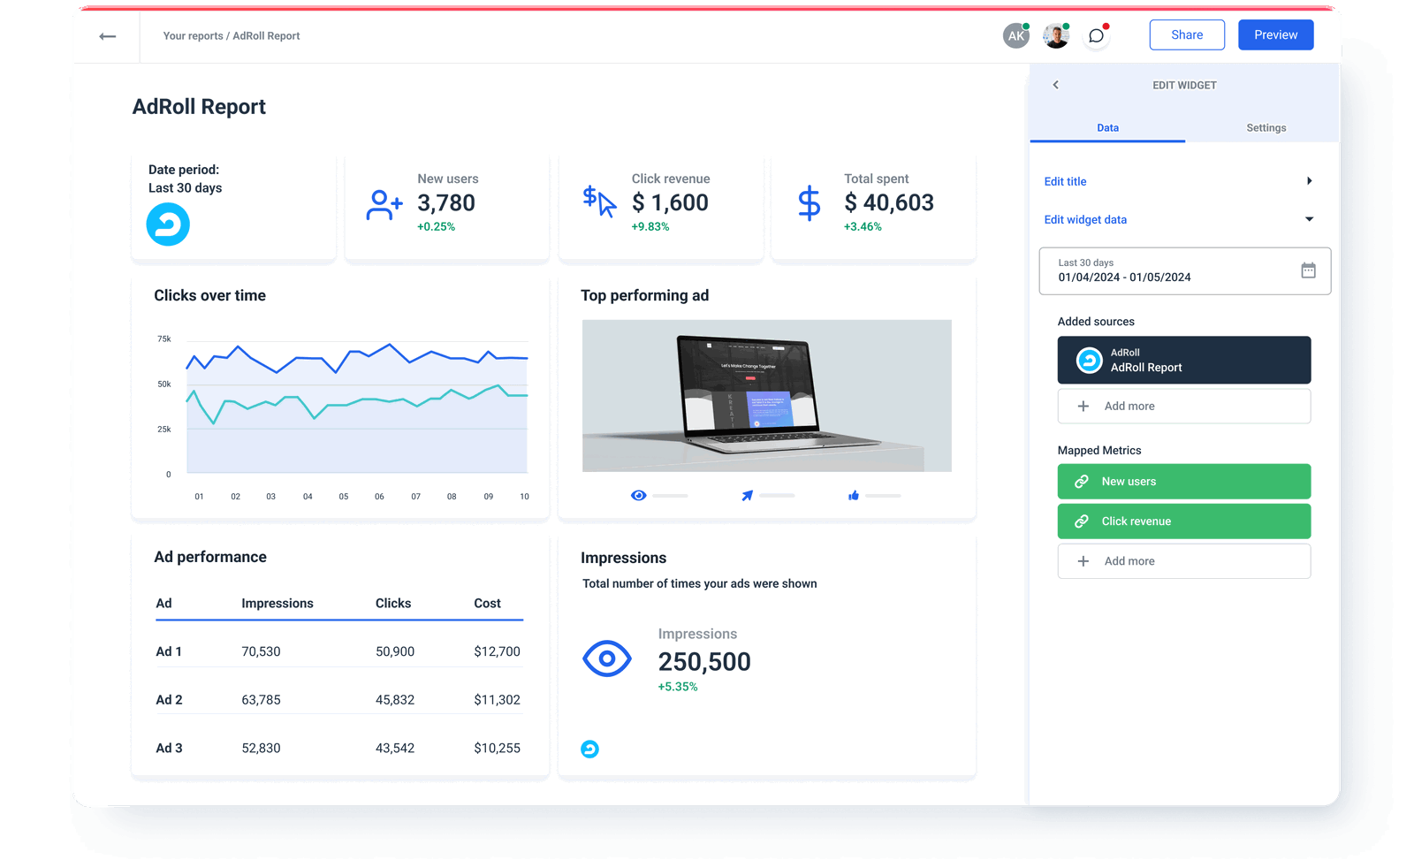Screen dimensions: 1414x860
Task: Switch to the Settings tab
Action: coord(1266,127)
